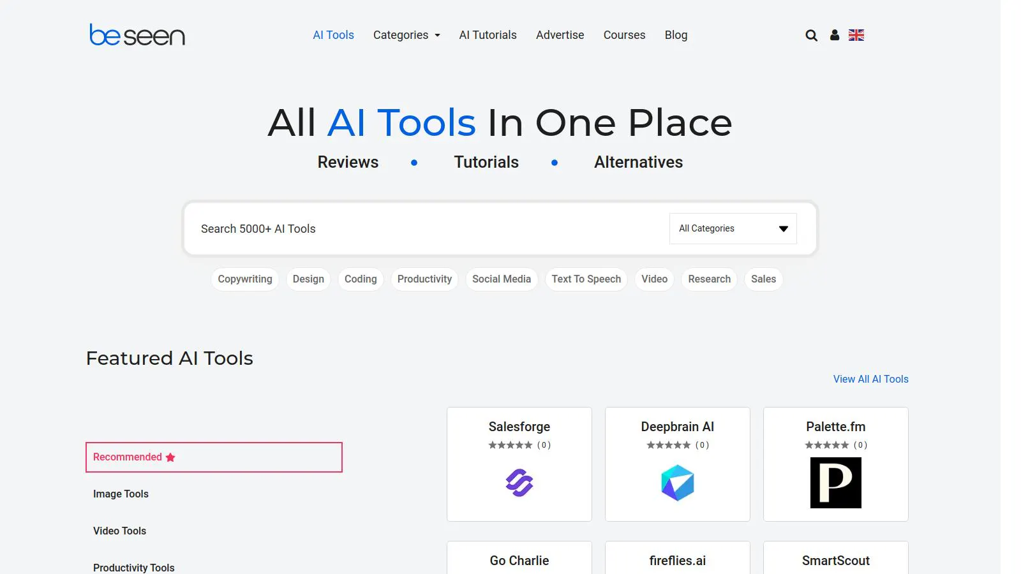The image size is (1021, 574).
Task: Open the Blog page
Action: [x=676, y=35]
